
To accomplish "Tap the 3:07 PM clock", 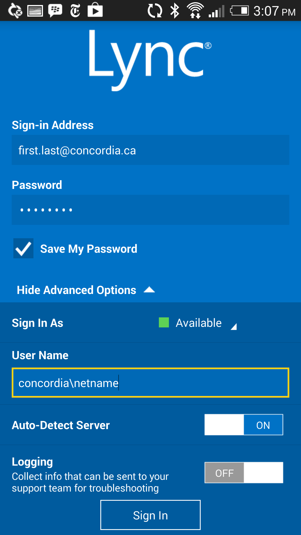I will click(274, 11).
